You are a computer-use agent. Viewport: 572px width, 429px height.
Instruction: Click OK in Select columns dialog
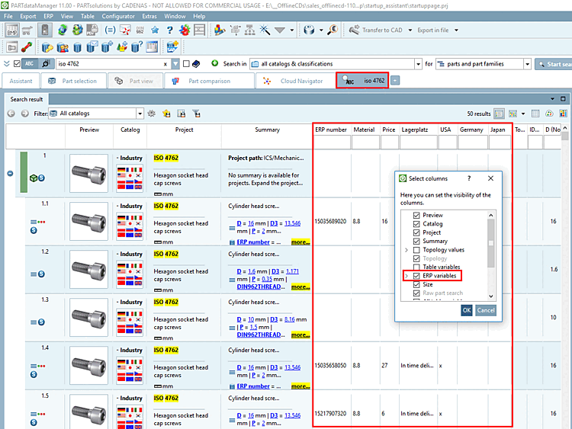(x=466, y=310)
